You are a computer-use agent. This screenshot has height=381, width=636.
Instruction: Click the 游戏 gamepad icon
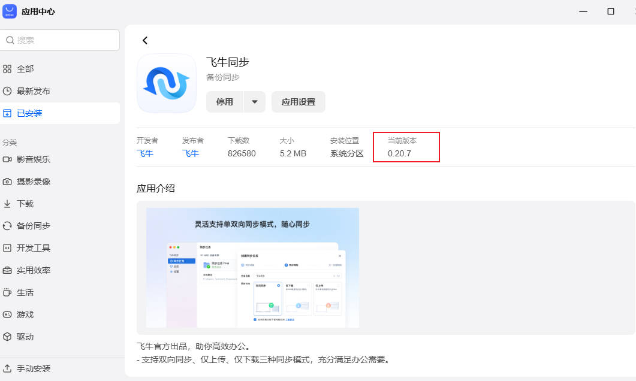[7, 315]
